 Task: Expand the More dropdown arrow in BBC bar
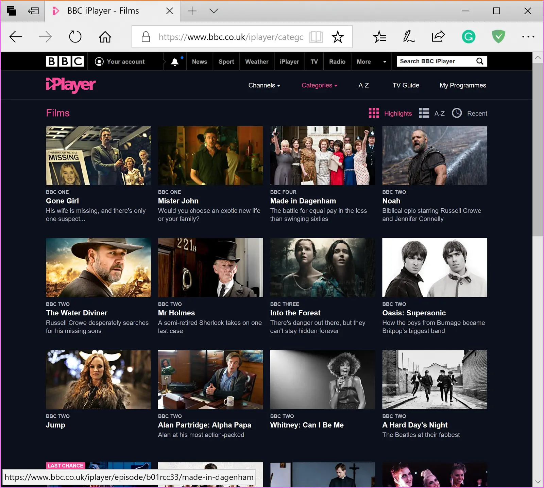[x=385, y=62]
